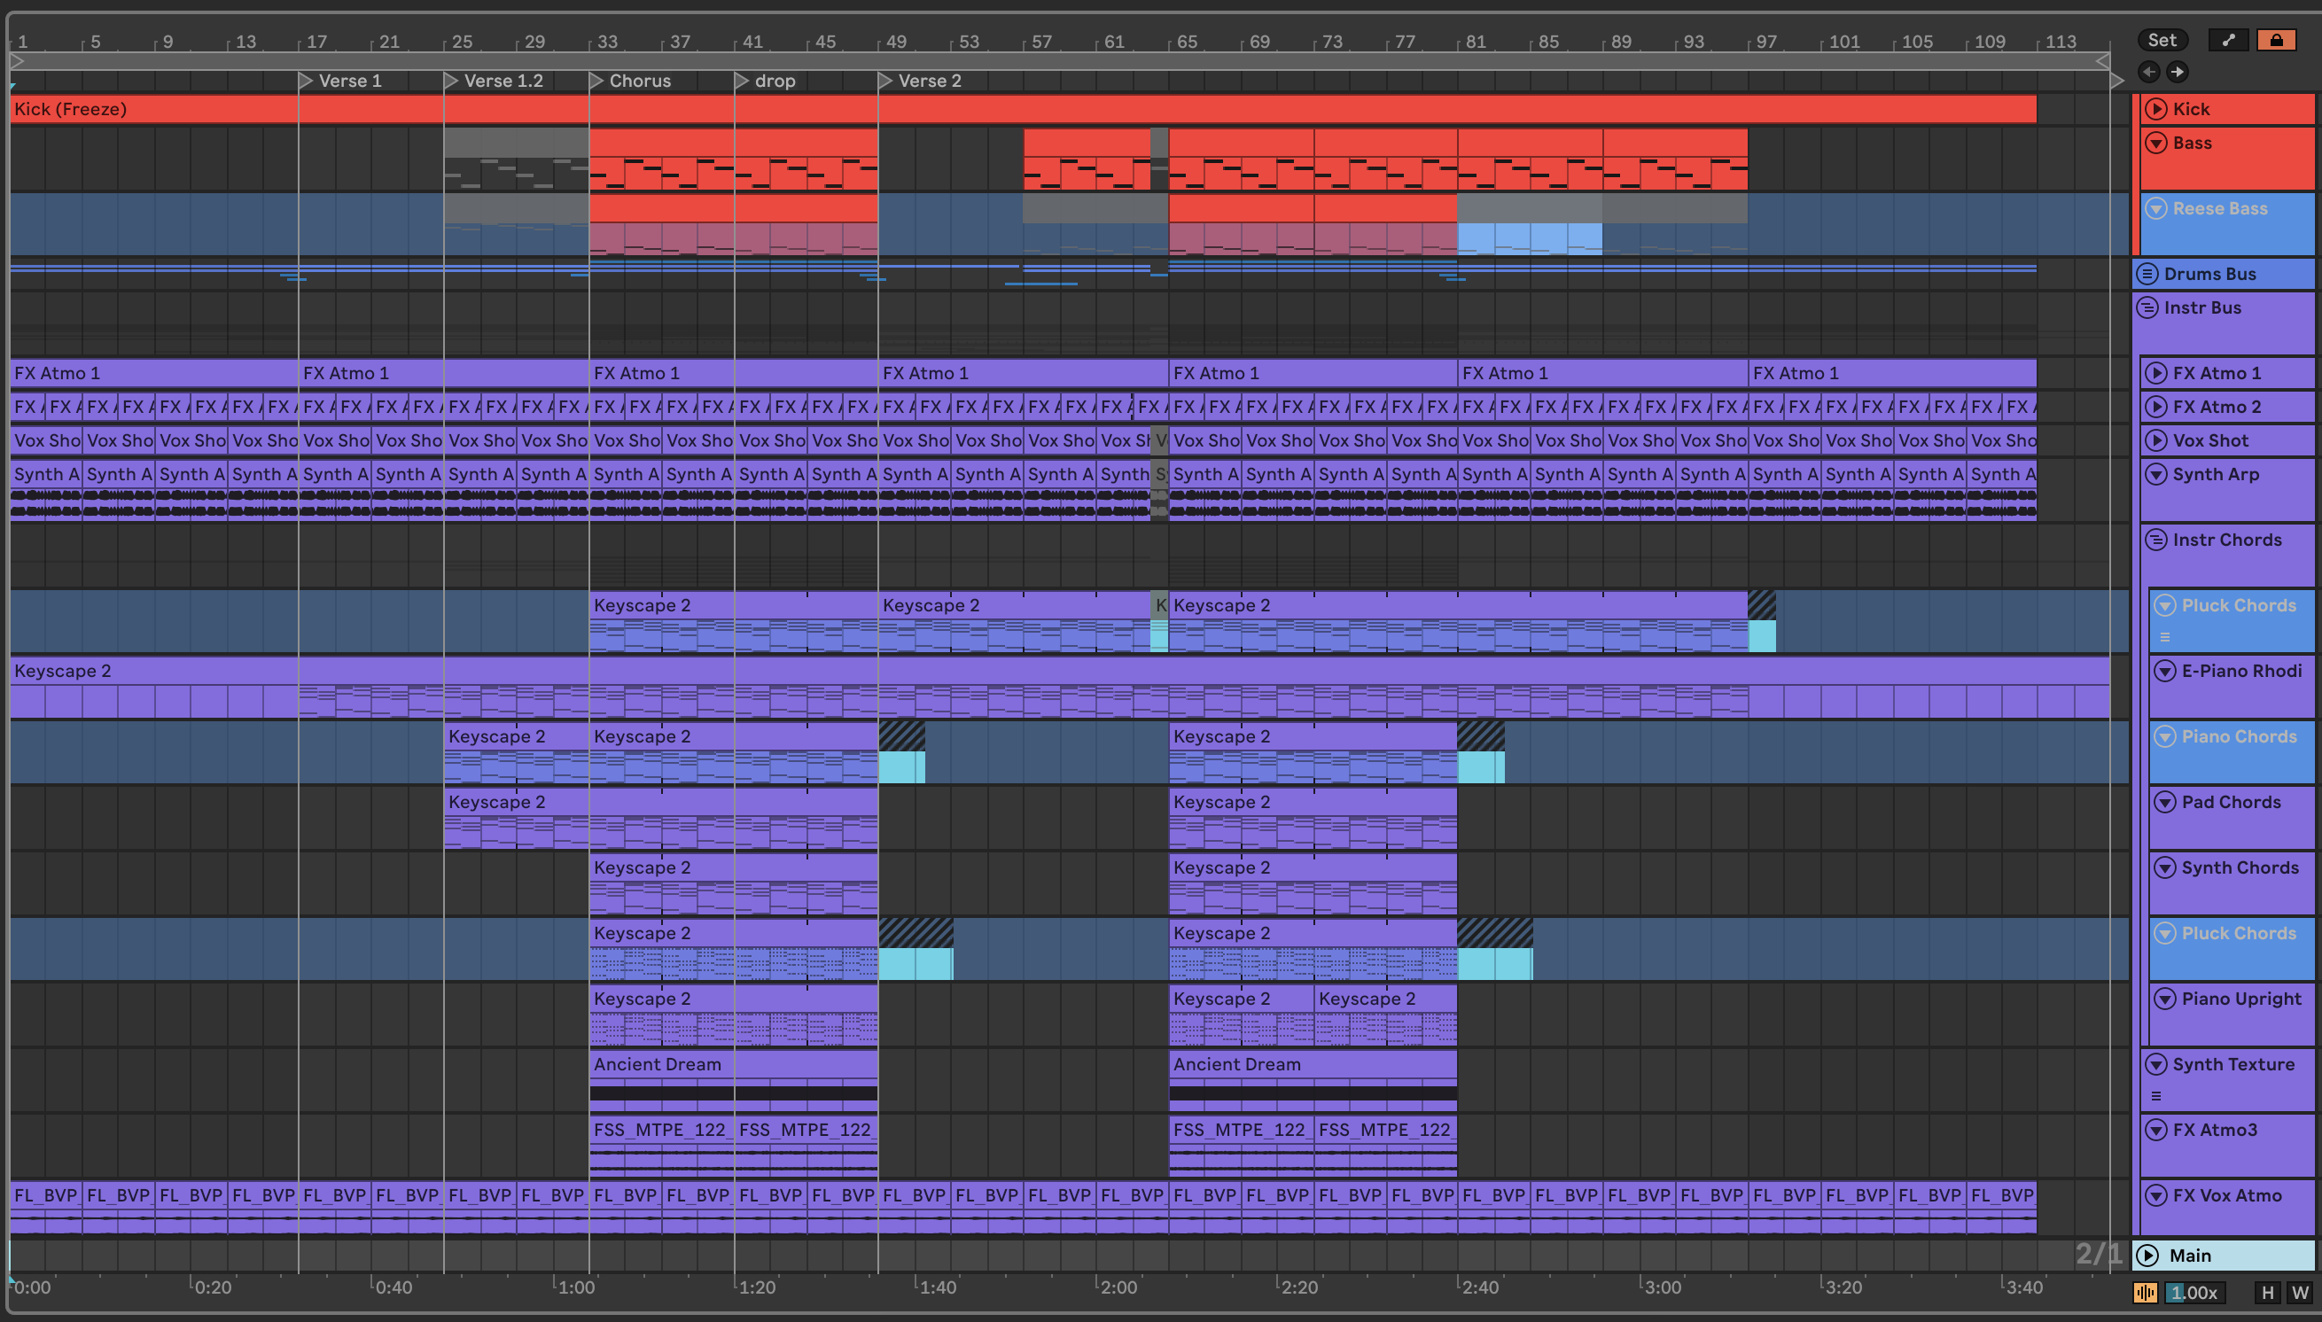Toggle the automation mode button

[x=2227, y=40]
